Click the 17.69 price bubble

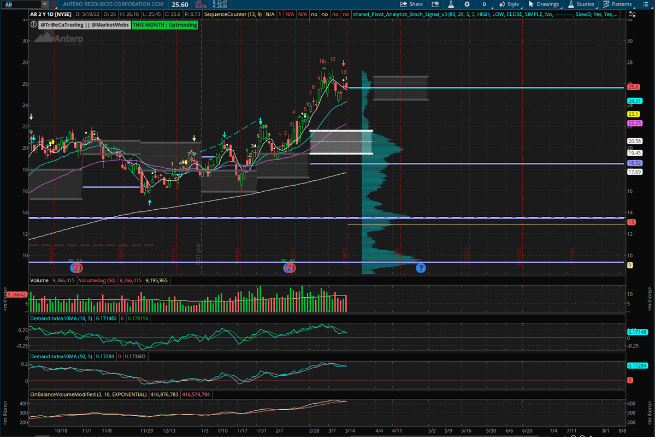(x=635, y=172)
